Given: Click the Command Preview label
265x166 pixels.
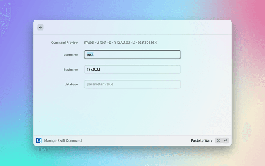Looking at the screenshot, I should point(65,42).
